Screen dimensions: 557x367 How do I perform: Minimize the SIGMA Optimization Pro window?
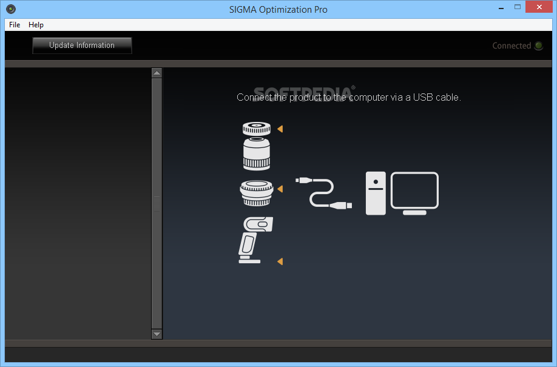pyautogui.click(x=501, y=8)
